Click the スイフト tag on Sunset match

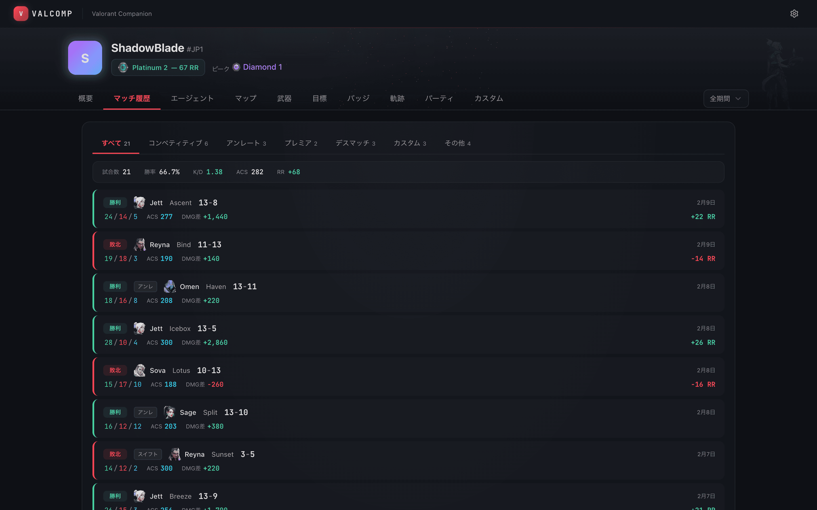(148, 454)
